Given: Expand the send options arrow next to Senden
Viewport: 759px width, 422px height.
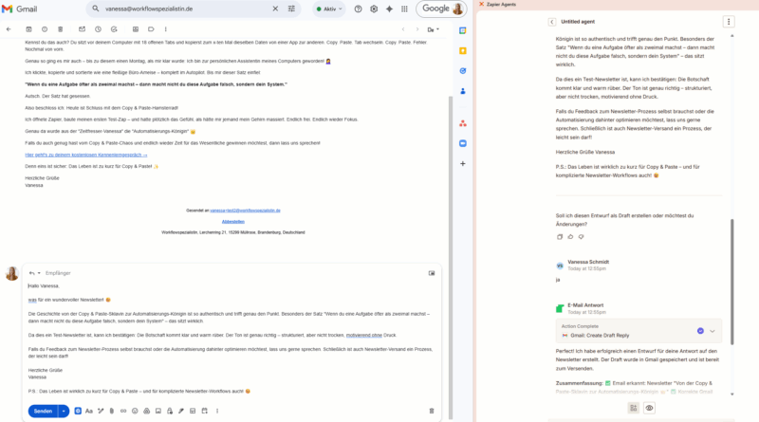Looking at the screenshot, I should pyautogui.click(x=64, y=411).
